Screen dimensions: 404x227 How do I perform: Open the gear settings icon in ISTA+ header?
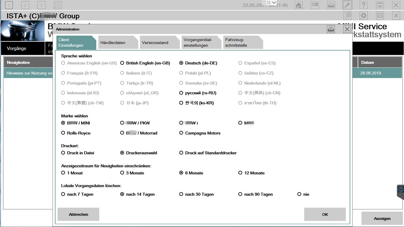[364, 16]
